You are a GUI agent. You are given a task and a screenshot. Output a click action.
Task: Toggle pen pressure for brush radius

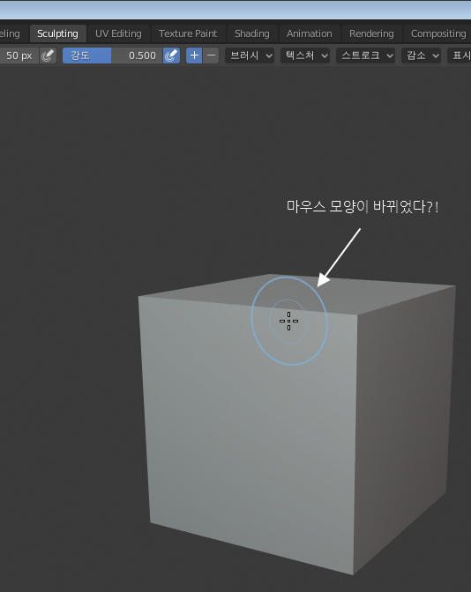tap(48, 55)
